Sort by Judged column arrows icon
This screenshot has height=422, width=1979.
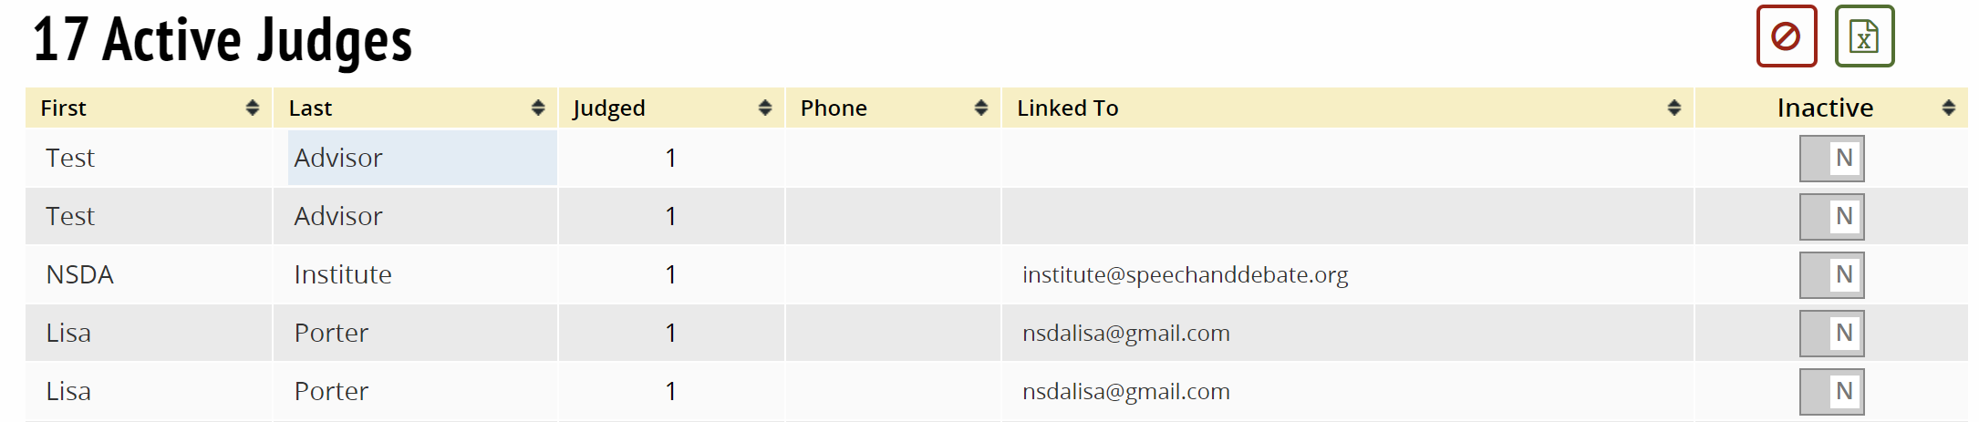point(765,108)
